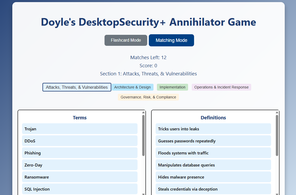
Task: Select the DDoS term
Action: click(80, 141)
